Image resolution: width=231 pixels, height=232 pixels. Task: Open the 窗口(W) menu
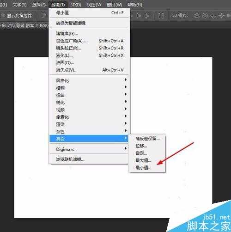[x=114, y=5]
